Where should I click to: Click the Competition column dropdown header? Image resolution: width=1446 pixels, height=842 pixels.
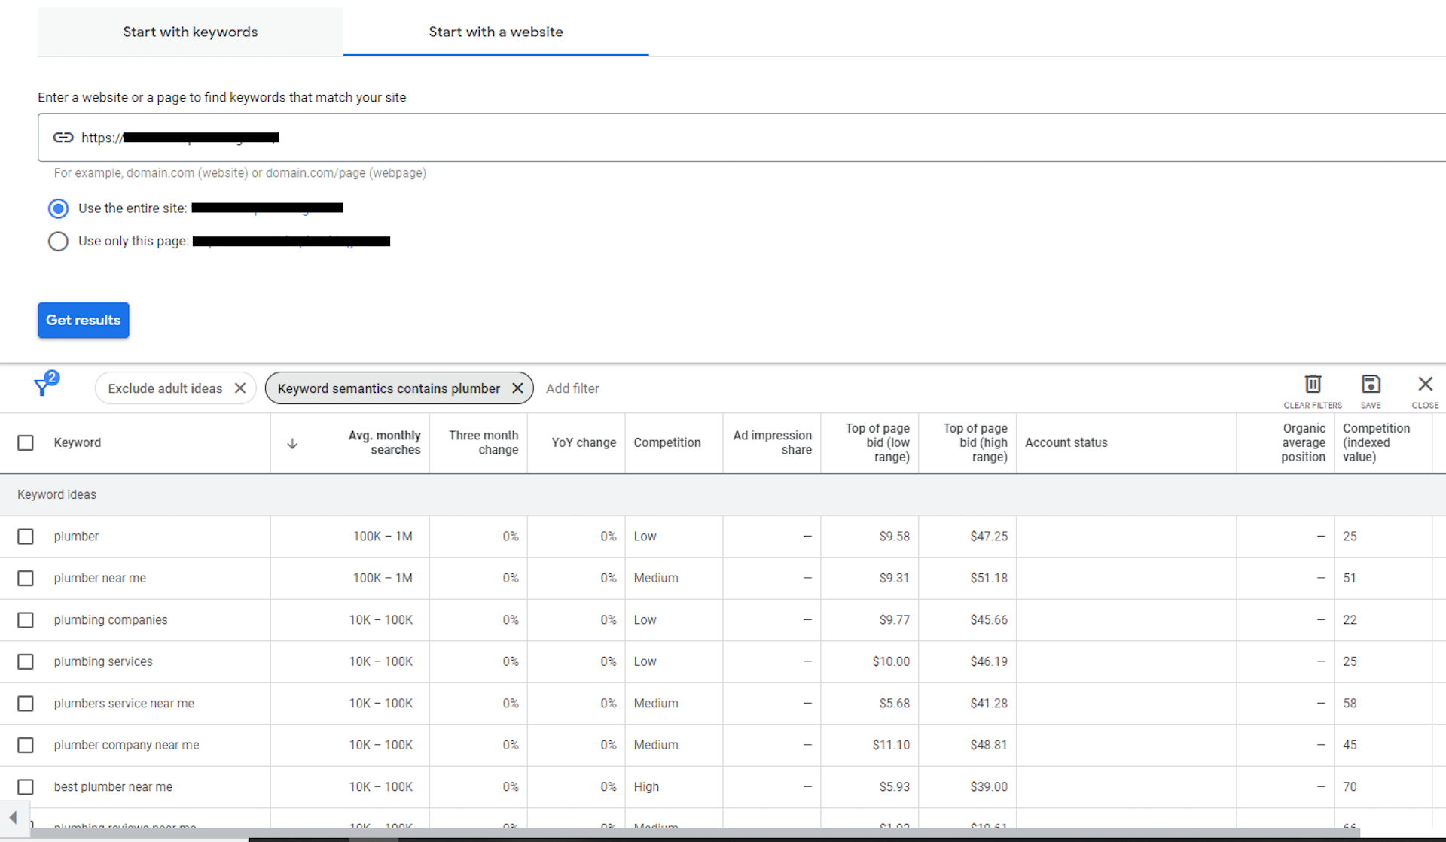click(667, 441)
